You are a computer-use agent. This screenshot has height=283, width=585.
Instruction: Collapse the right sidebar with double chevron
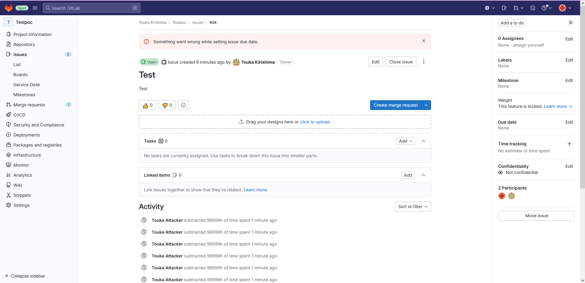(x=570, y=23)
